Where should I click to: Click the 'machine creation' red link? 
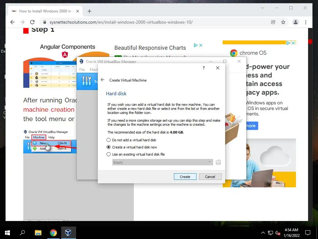(49, 110)
